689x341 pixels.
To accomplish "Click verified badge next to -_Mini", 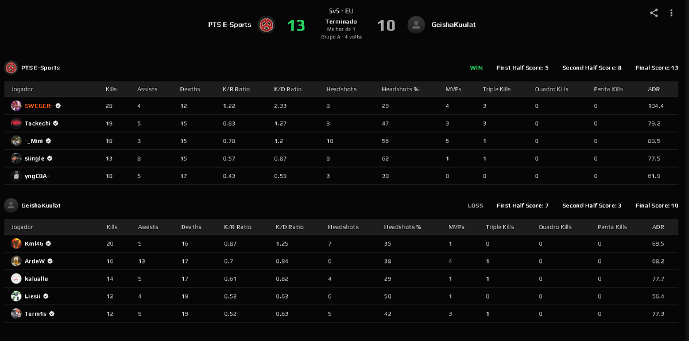I will (48, 141).
